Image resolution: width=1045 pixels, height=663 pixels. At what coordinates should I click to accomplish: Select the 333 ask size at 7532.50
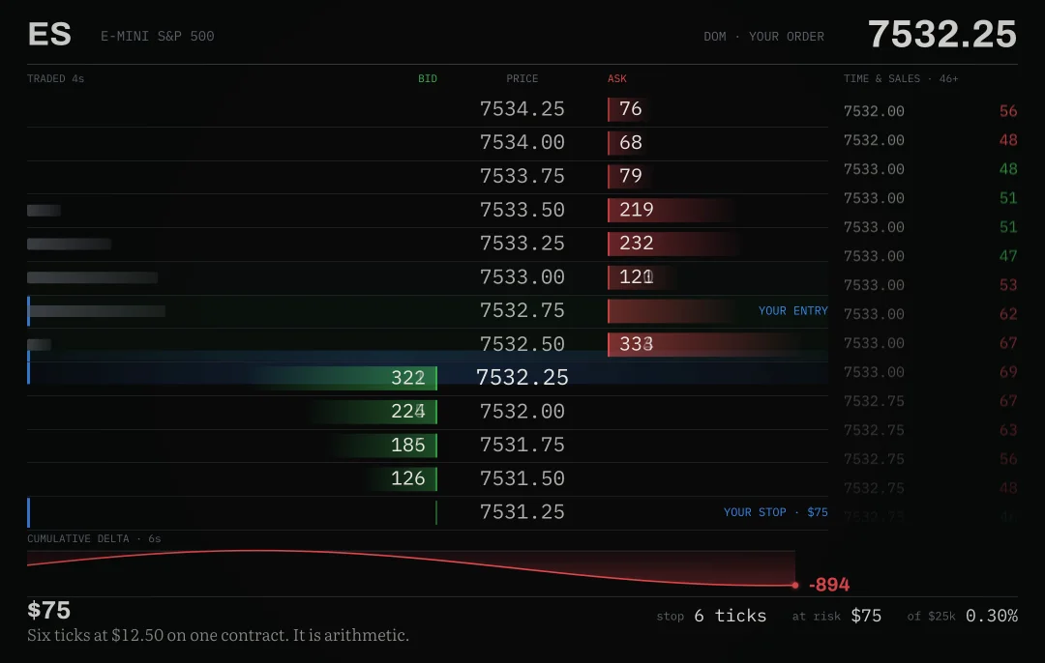click(x=636, y=344)
